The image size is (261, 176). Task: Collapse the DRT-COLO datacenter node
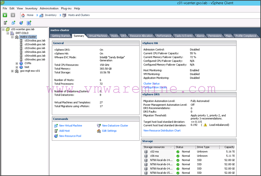click(x=8, y=33)
